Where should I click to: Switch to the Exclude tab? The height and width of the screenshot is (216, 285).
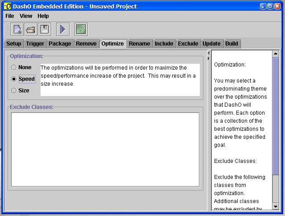point(188,44)
